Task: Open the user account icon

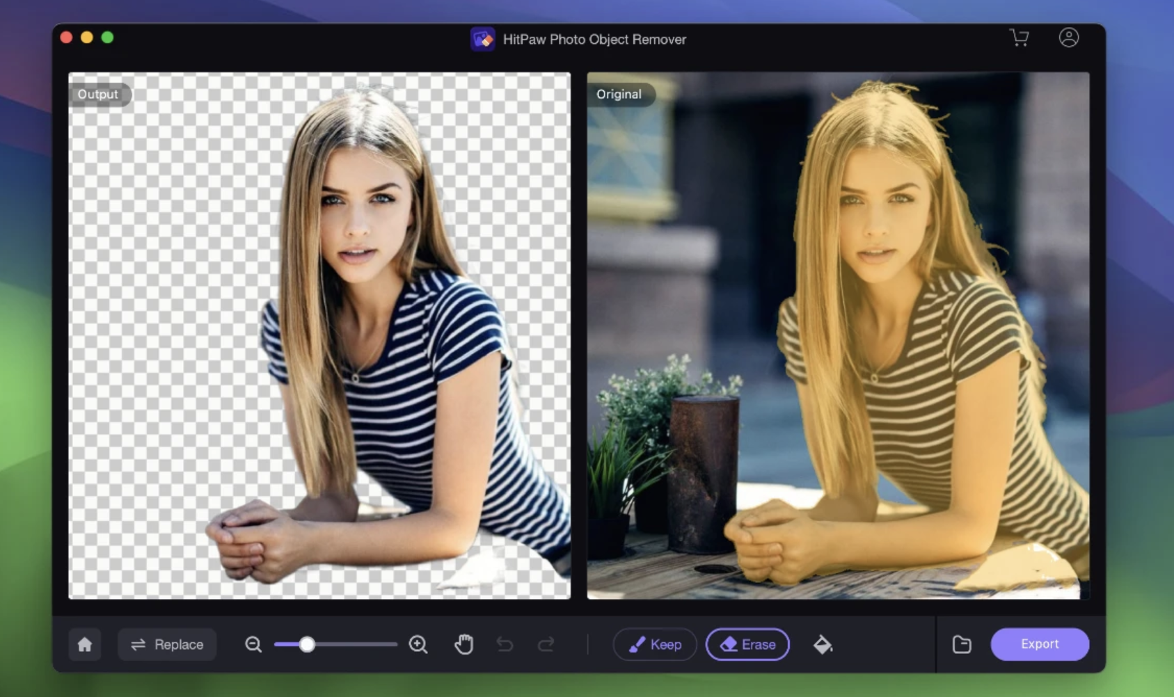Action: (1070, 38)
